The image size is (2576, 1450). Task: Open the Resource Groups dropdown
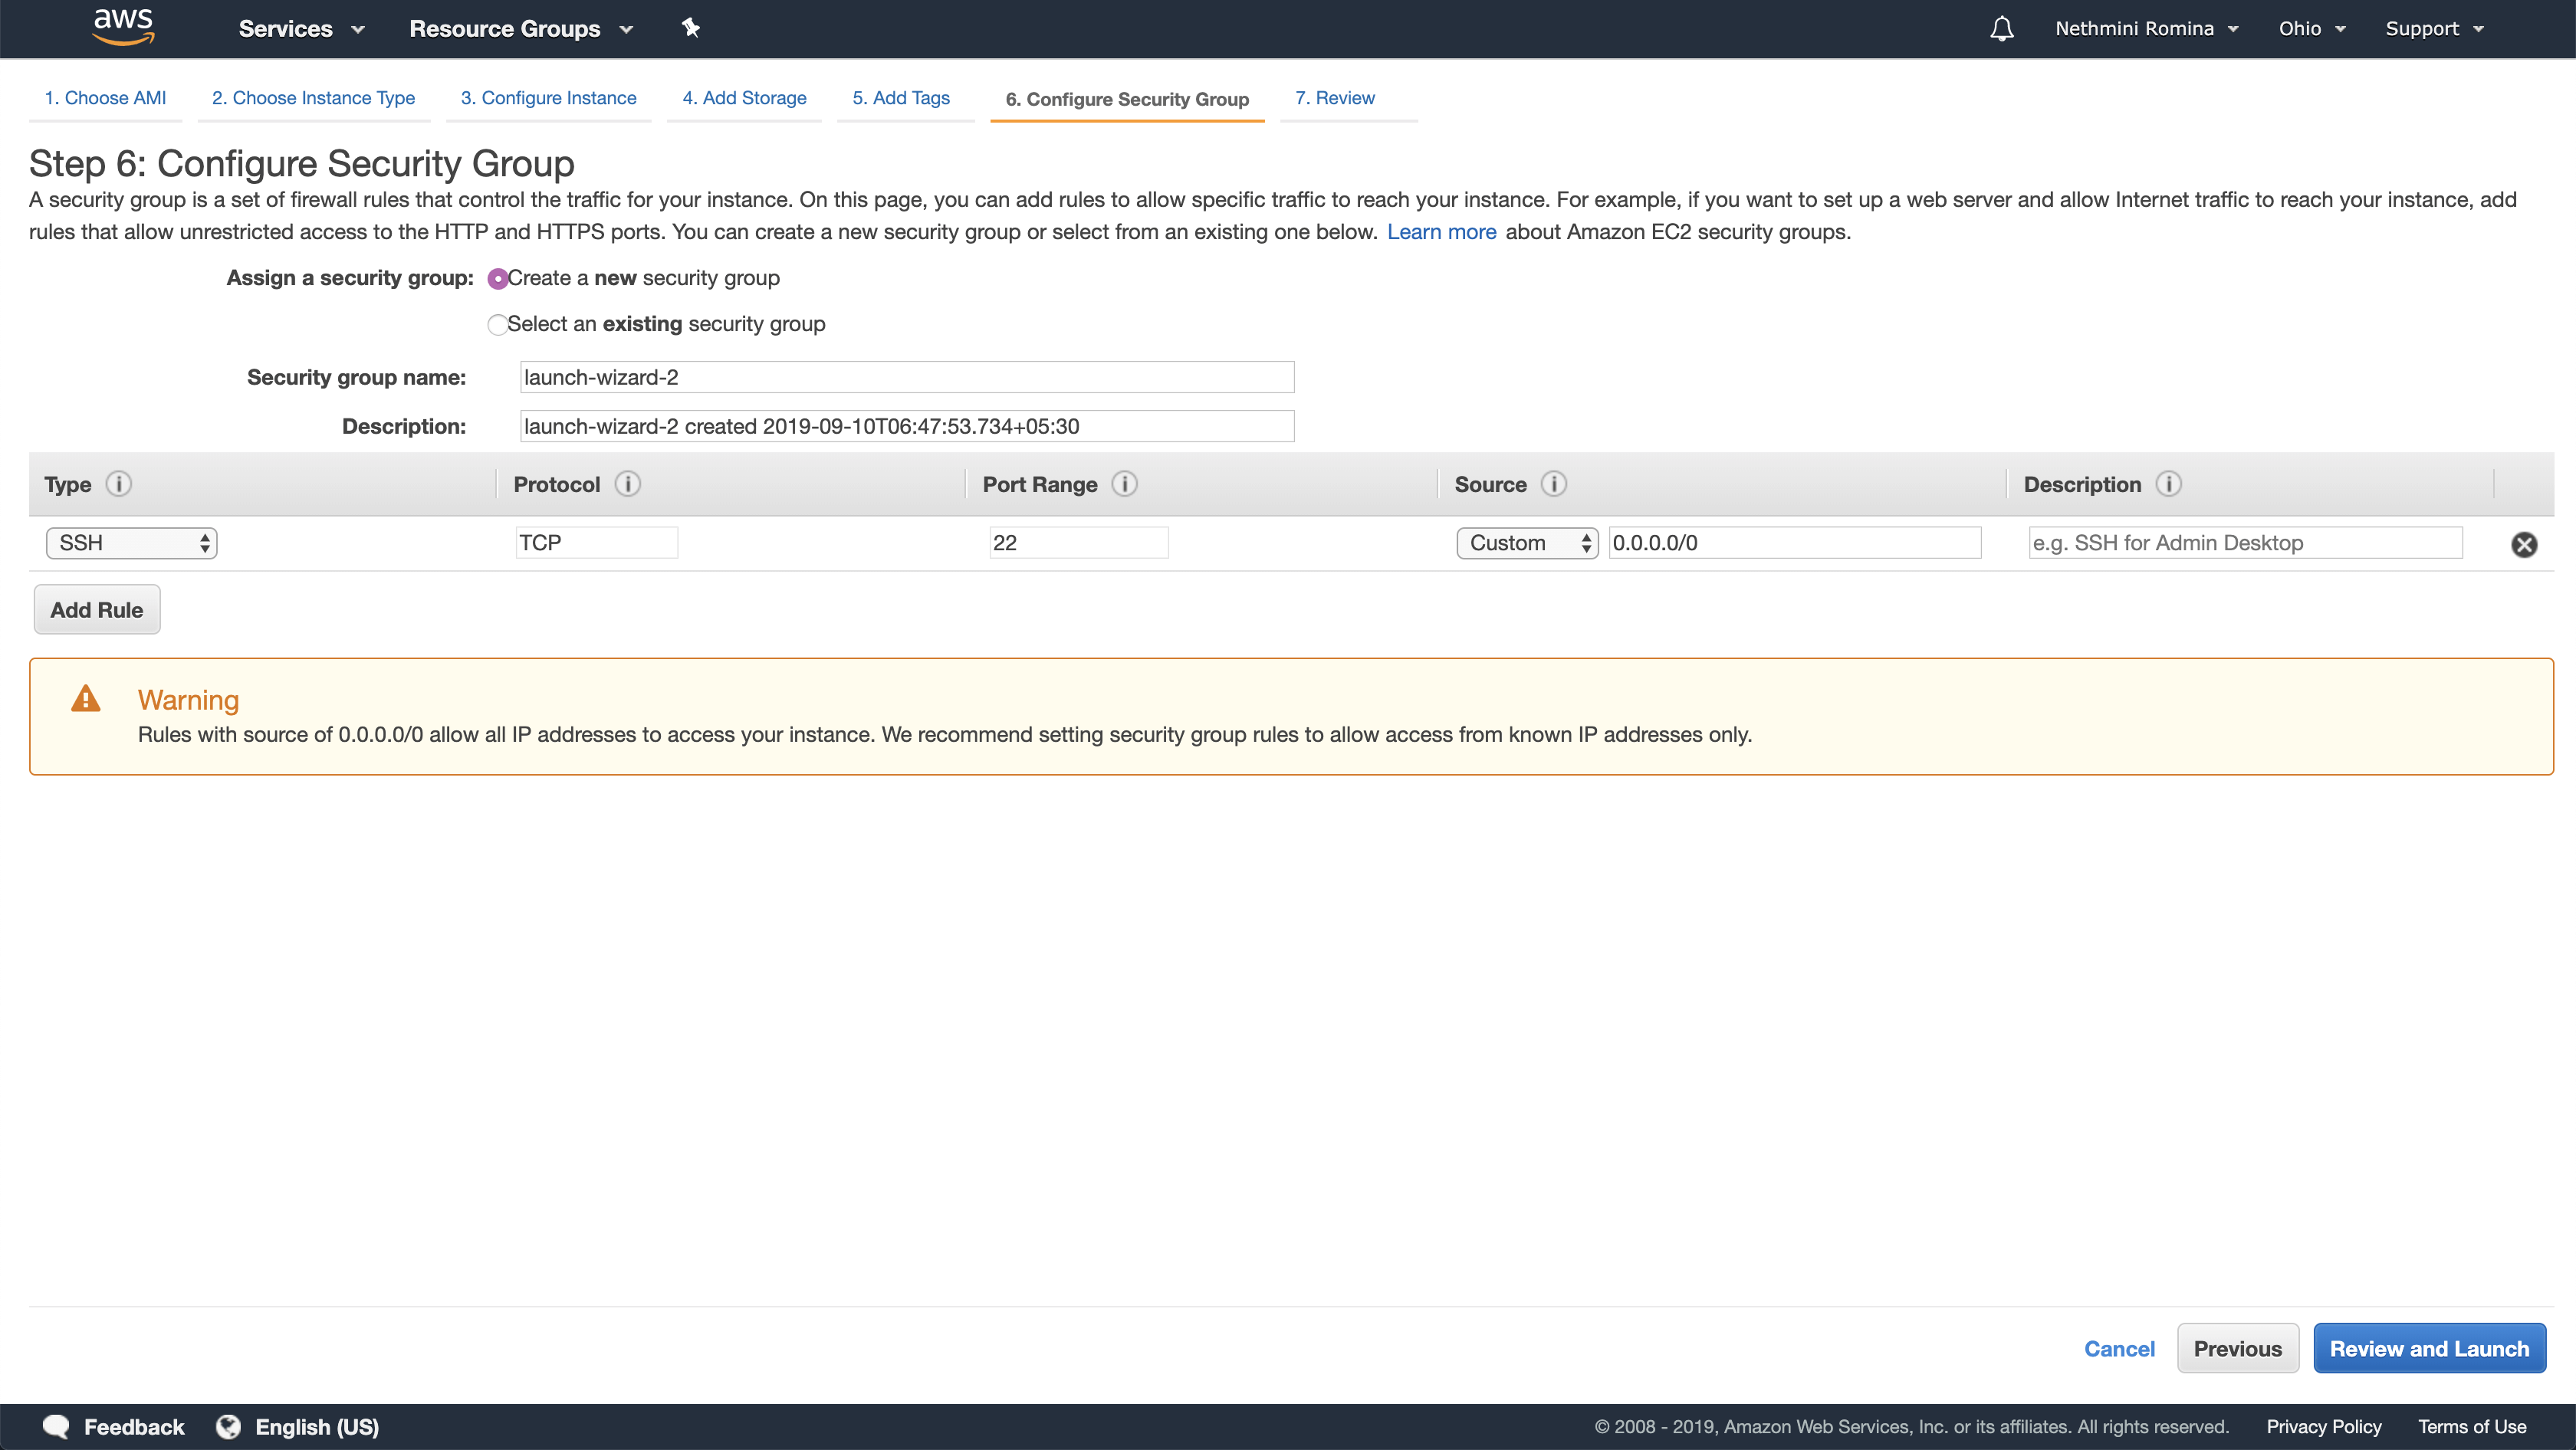521,29
